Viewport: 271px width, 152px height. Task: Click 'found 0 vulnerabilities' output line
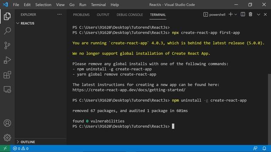[x=98, y=121]
